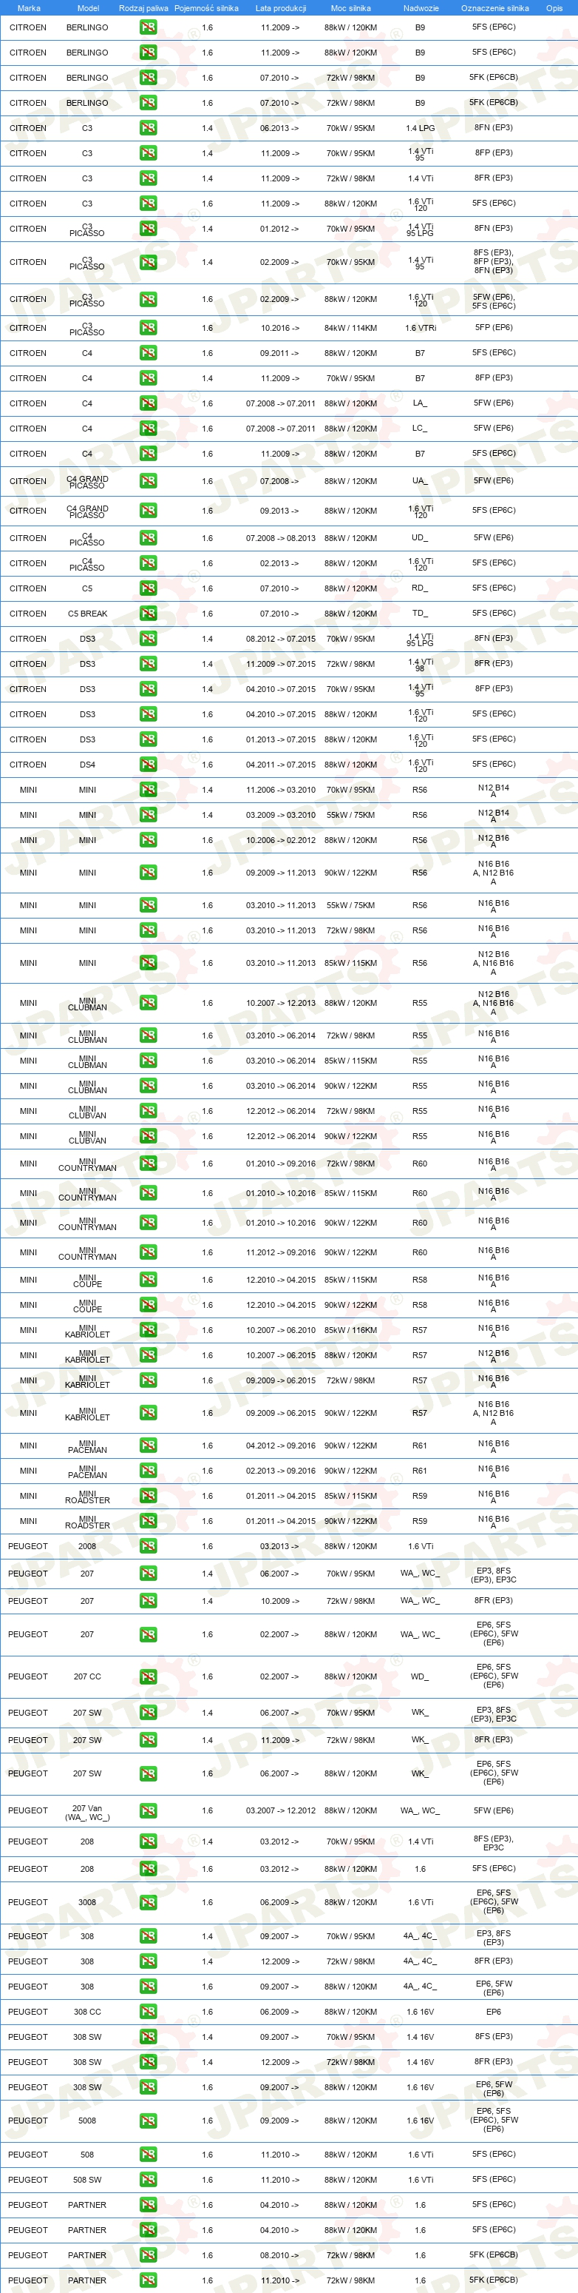Screen dimensions: 578x2293
Task: Click the fuel icon in Peugeot 508 SW row
Action: (149, 2180)
